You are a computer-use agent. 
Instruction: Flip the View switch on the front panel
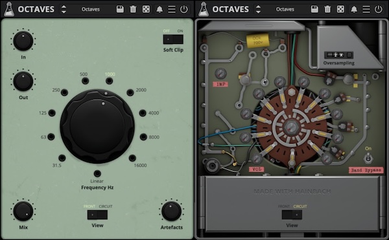[97, 215]
